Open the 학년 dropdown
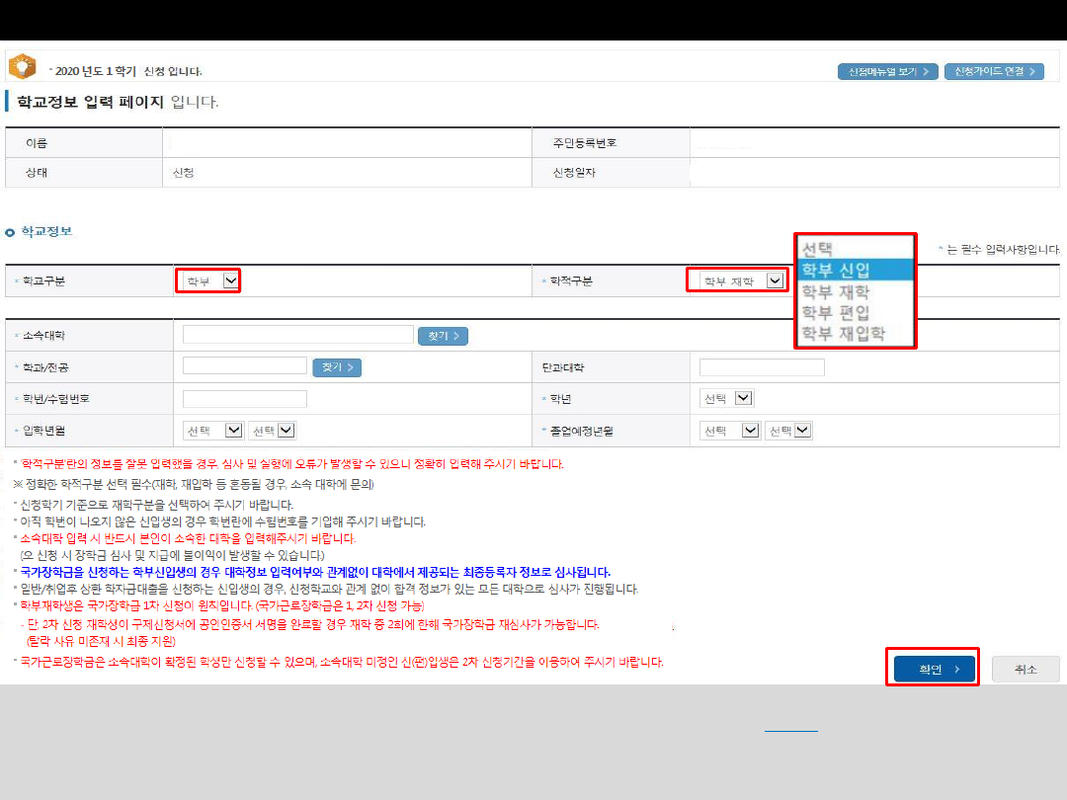 (726, 398)
